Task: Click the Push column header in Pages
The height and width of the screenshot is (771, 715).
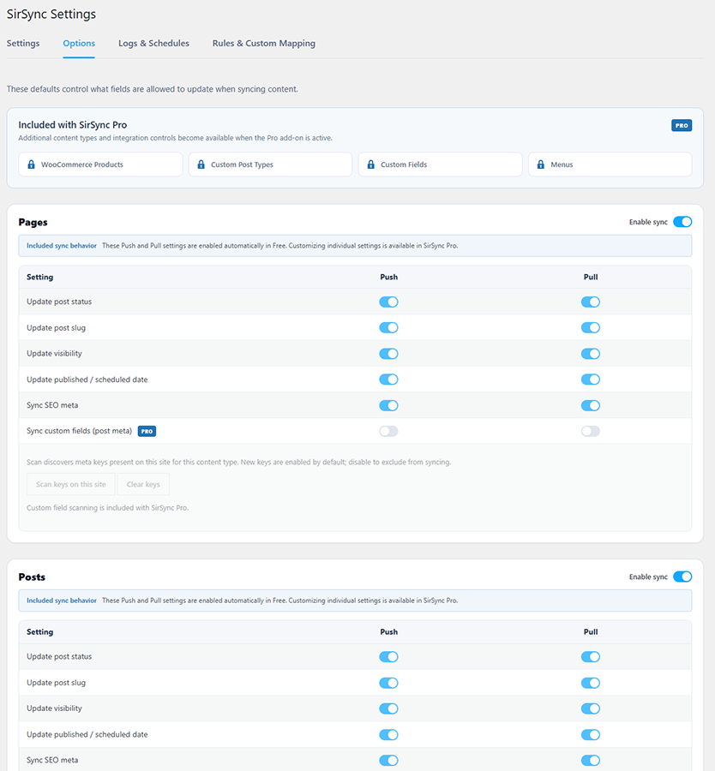Action: [x=388, y=277]
